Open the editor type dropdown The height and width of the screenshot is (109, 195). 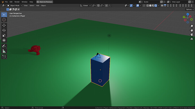pyautogui.click(x=4, y=6)
